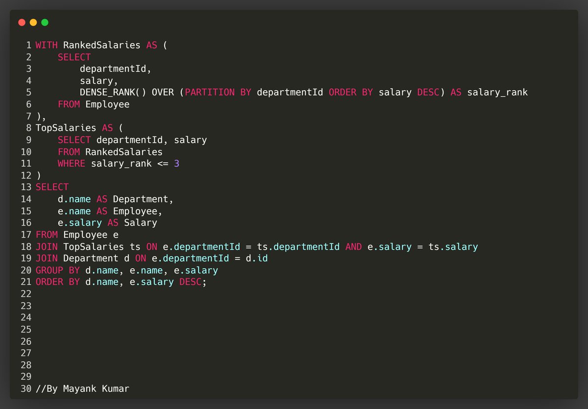
Task: Click "FROM Employee" on line 6
Action: point(94,104)
